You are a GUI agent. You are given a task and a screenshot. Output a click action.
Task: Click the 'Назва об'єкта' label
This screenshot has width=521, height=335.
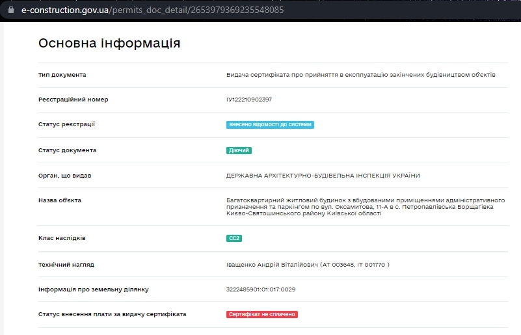[60, 200]
